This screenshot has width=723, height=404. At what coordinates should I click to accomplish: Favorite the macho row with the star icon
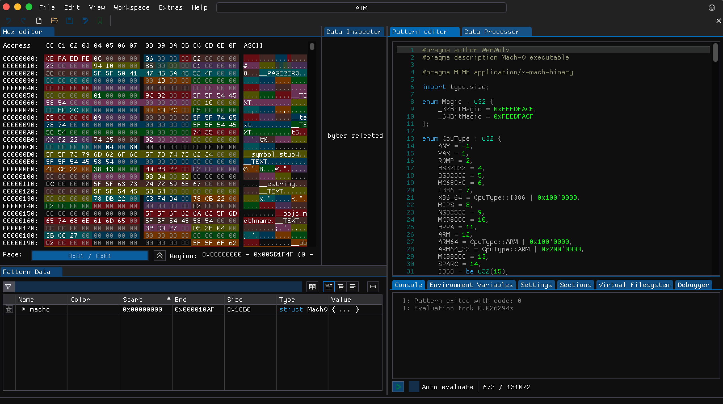[x=9, y=309]
